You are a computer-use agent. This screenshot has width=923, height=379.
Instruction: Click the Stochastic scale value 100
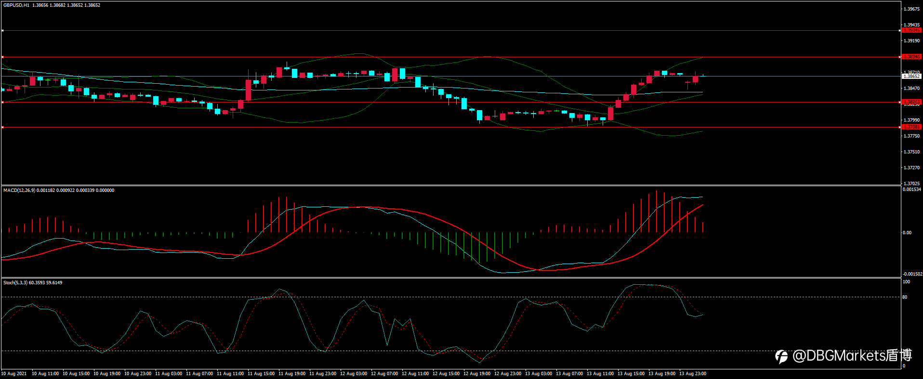[x=906, y=282]
